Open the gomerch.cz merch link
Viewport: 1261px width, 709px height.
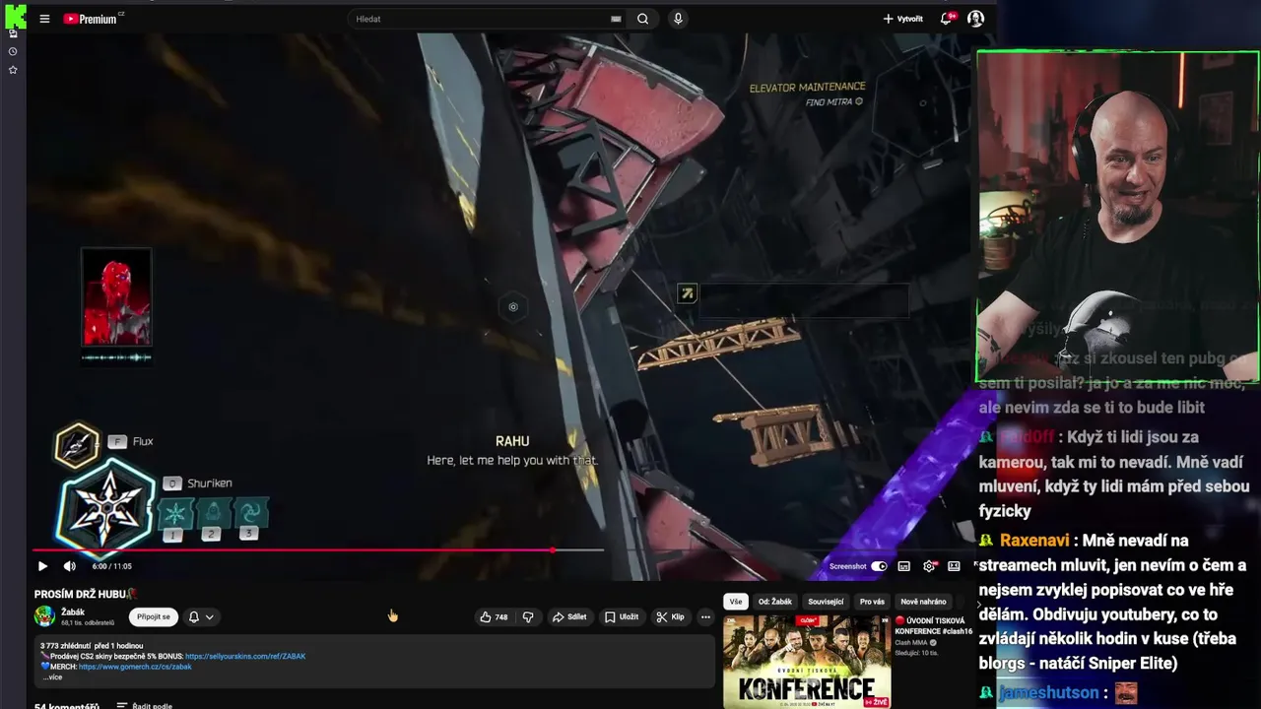click(135, 667)
